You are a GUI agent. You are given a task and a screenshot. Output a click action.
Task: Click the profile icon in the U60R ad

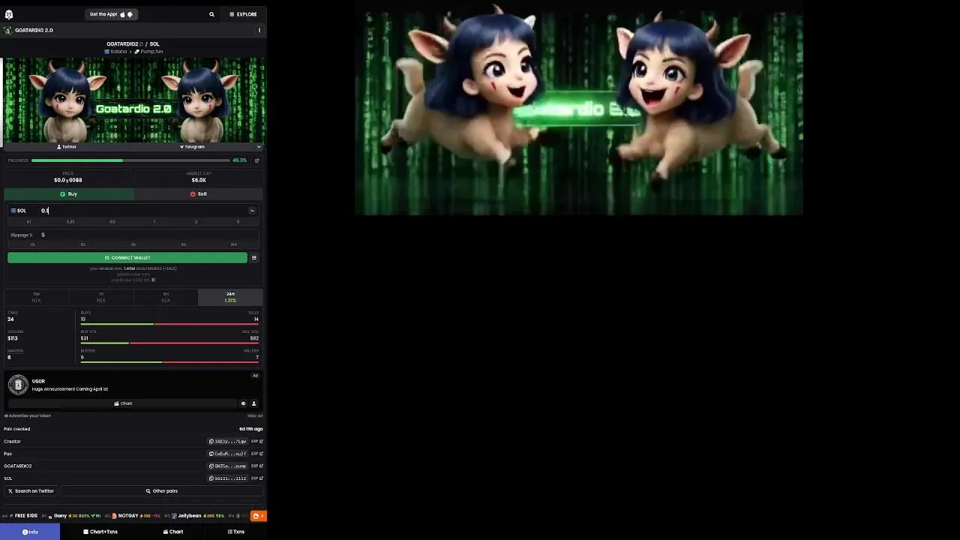253,403
